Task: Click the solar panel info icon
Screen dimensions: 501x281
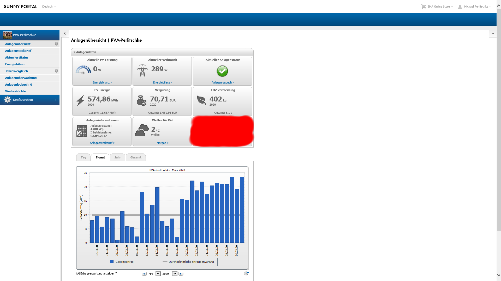Action: [x=82, y=131]
